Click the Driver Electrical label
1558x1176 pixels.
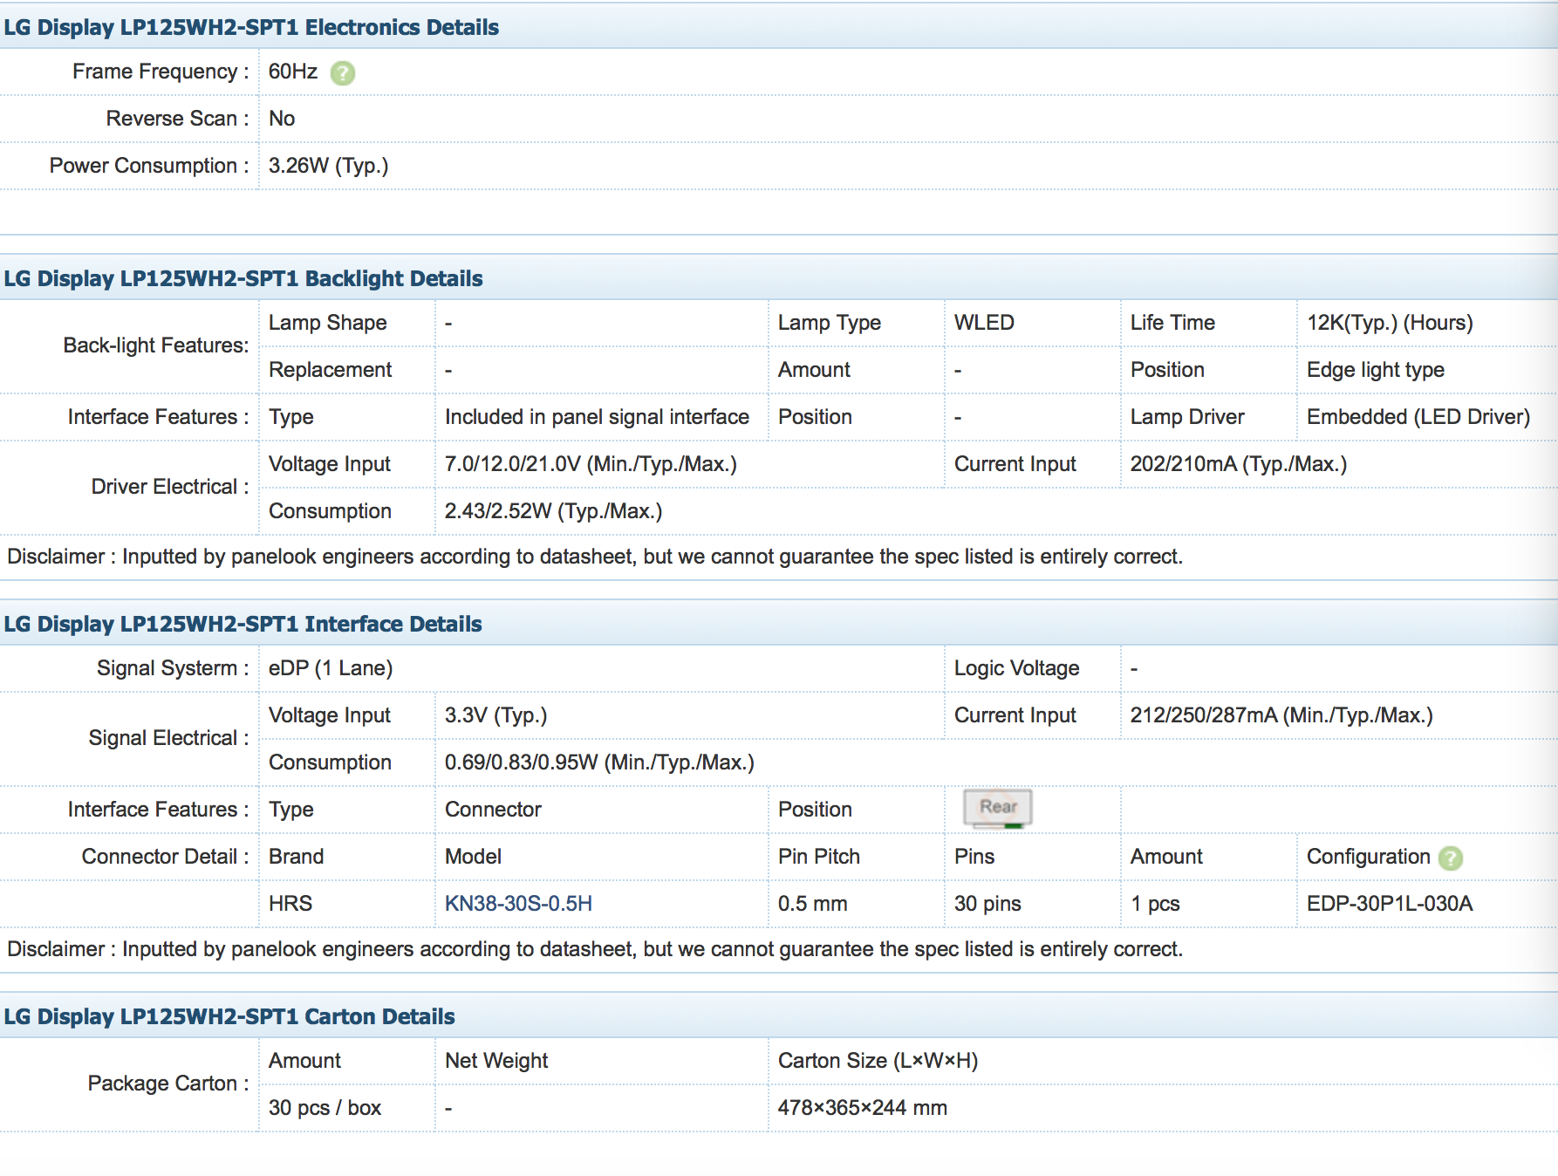[x=170, y=487]
